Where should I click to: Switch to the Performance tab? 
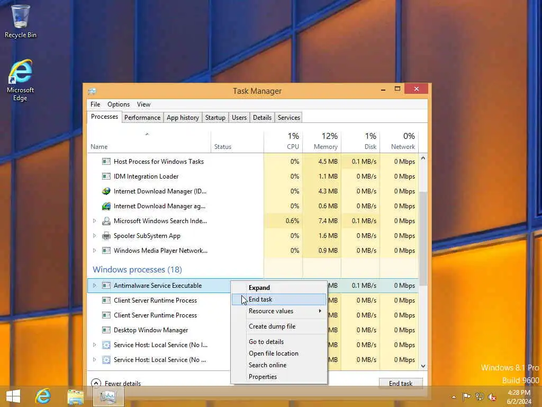click(142, 118)
